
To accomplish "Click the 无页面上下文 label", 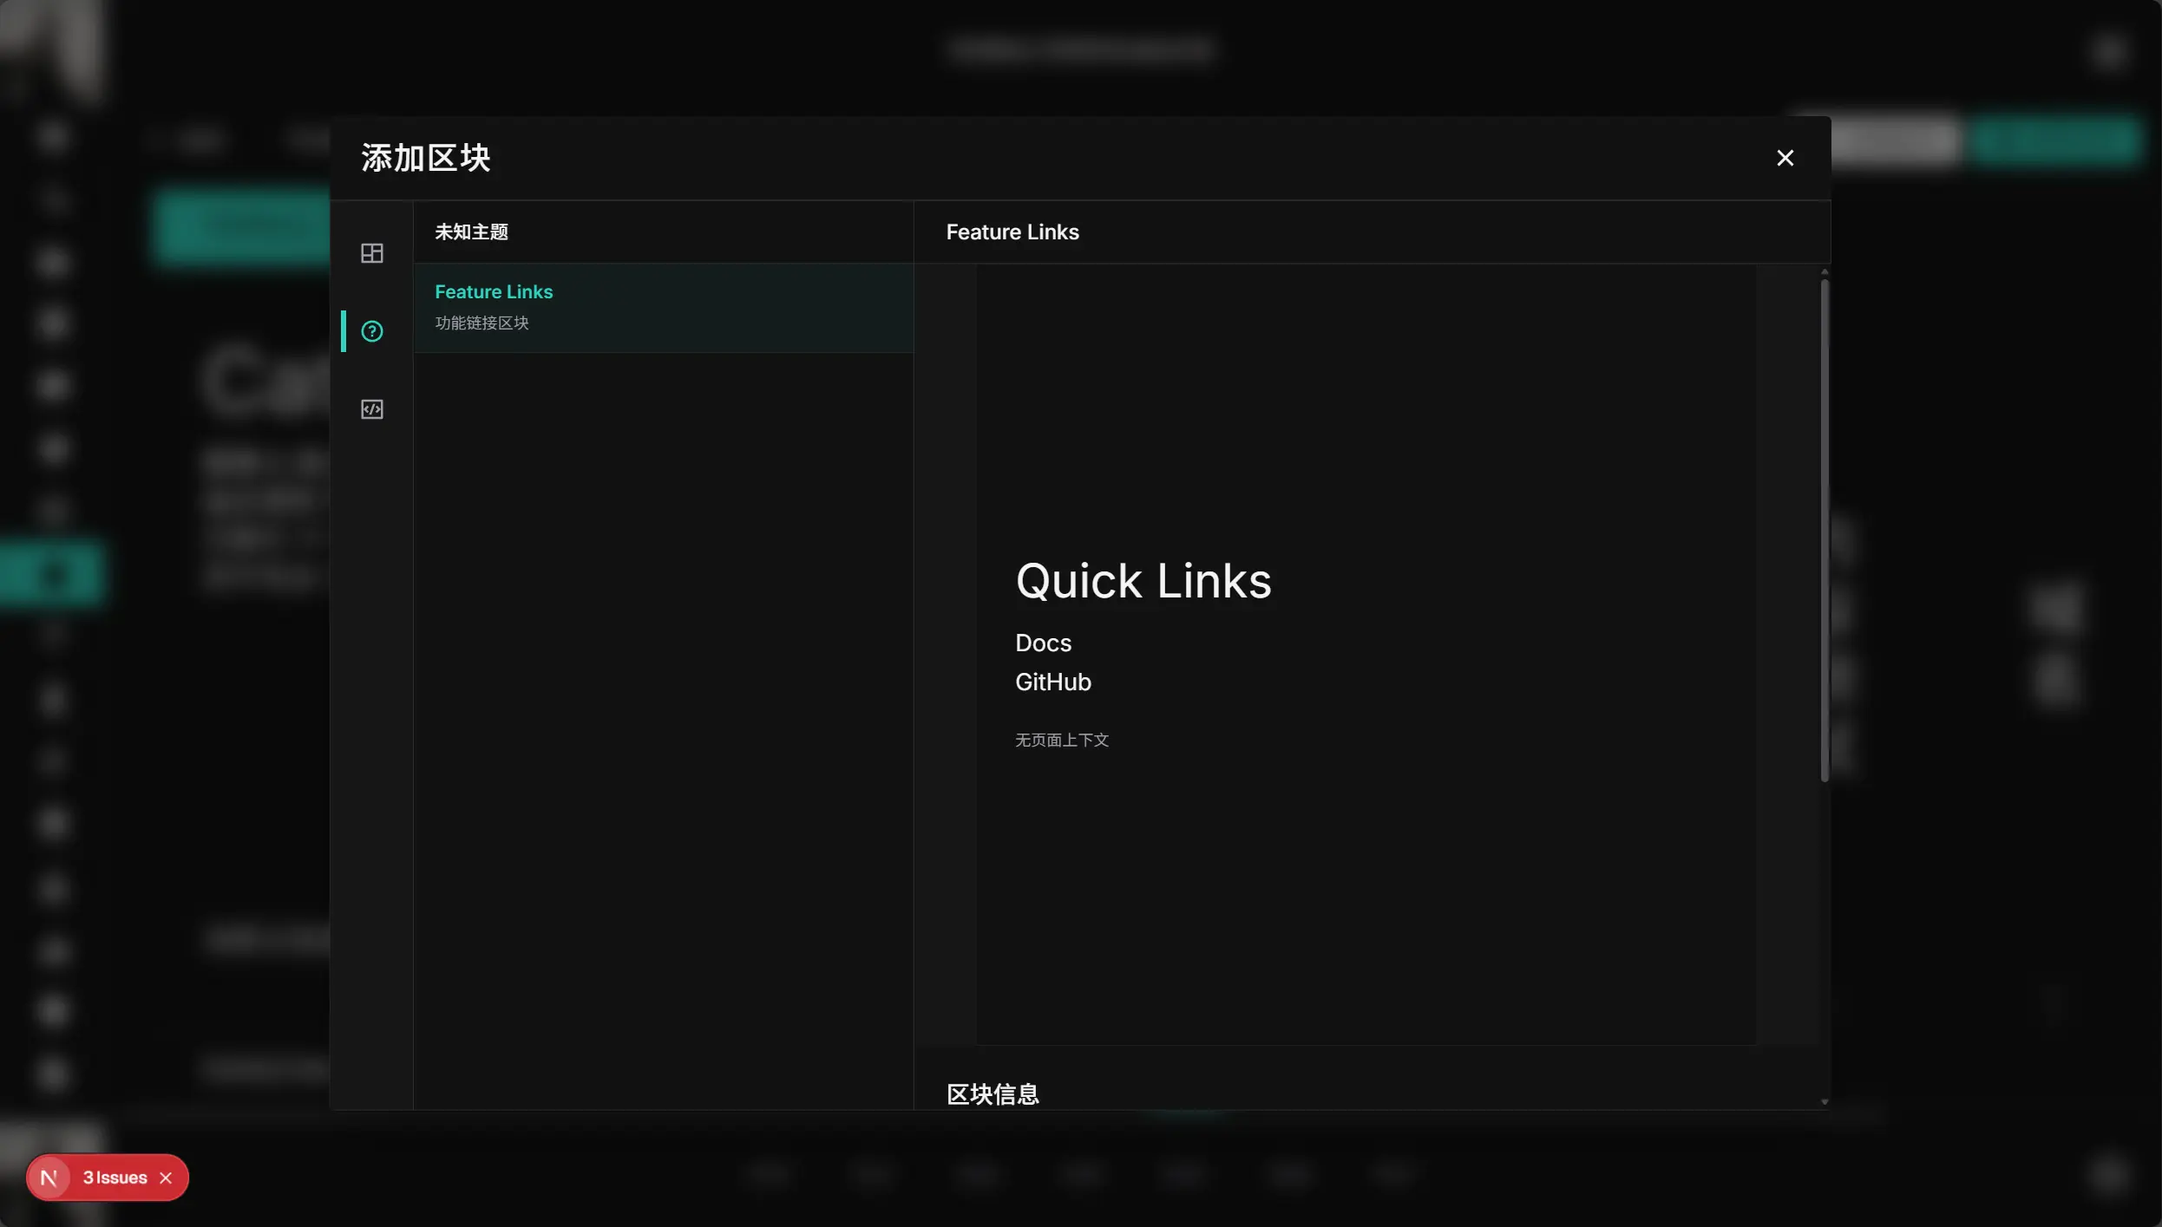I will pos(1061,741).
